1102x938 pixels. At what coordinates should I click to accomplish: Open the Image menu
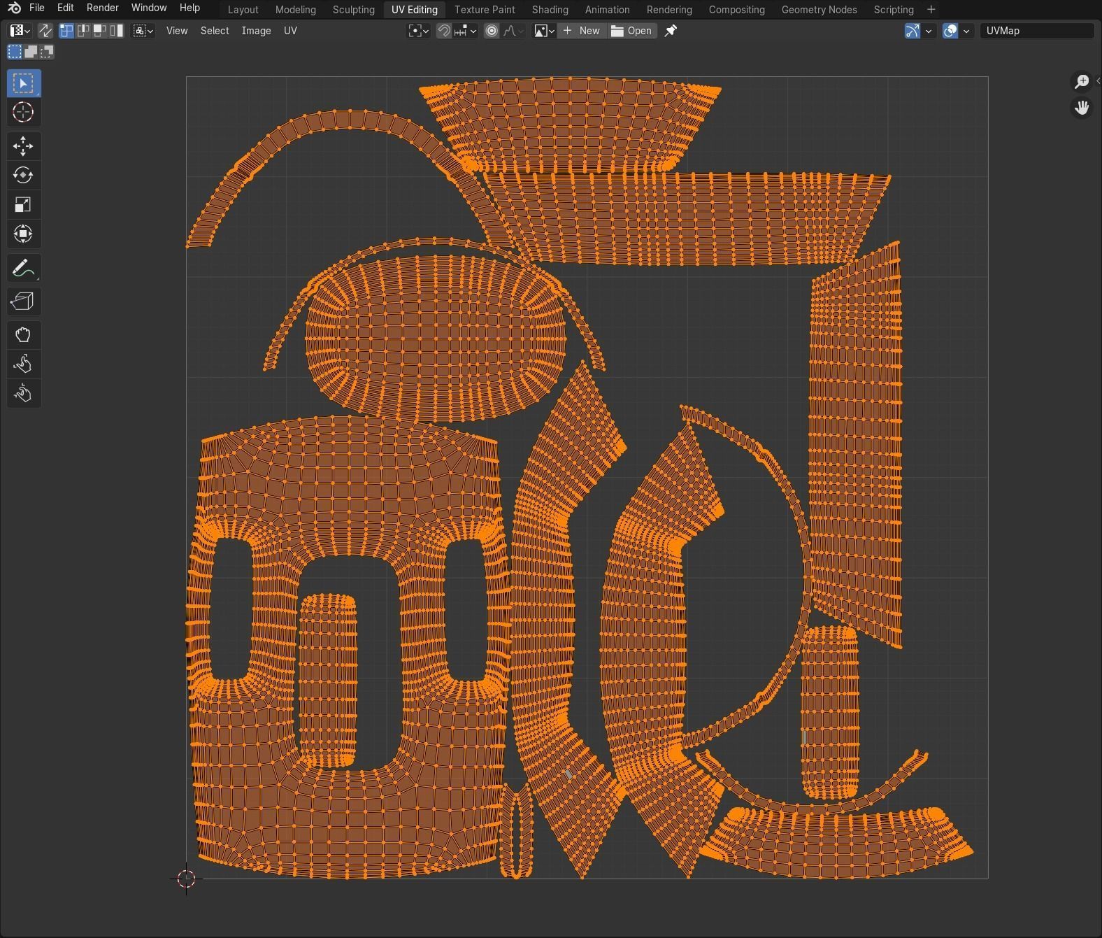coord(256,31)
